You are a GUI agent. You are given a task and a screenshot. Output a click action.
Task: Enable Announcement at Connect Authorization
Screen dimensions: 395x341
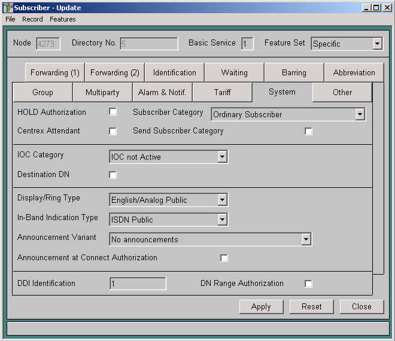(x=224, y=258)
